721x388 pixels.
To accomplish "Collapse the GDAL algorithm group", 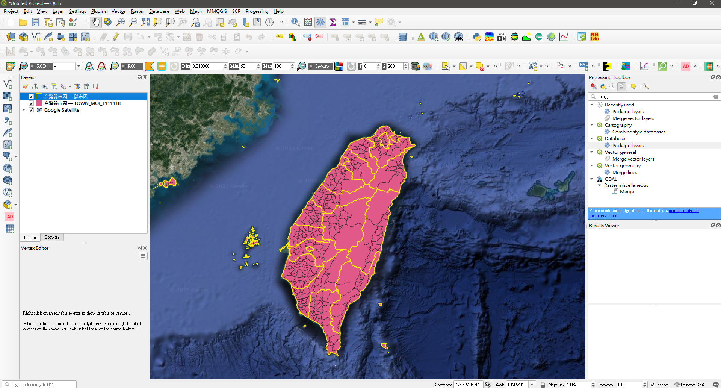I will pos(593,179).
